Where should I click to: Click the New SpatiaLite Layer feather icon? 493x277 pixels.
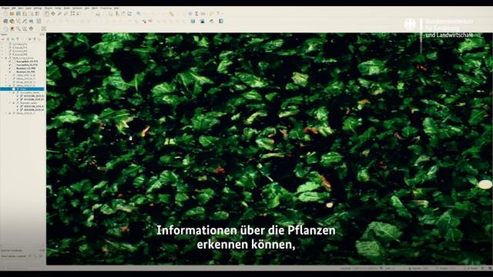tap(25, 21)
